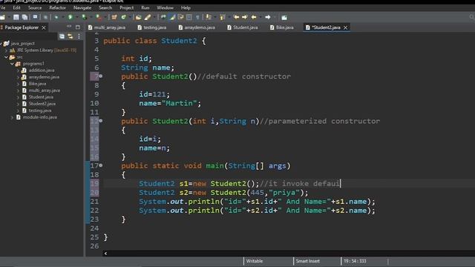Start the Coverage launch icon
Image resolution: width=475 pixels, height=267 pixels.
(x=84, y=17)
